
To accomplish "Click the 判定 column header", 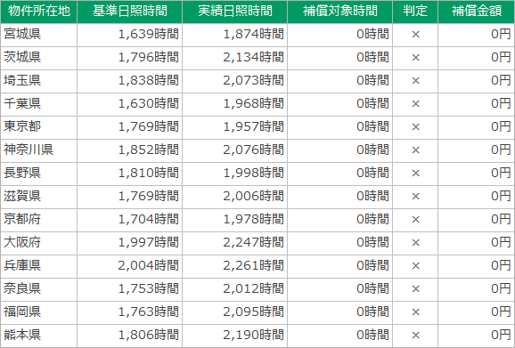I will pyautogui.click(x=415, y=12).
